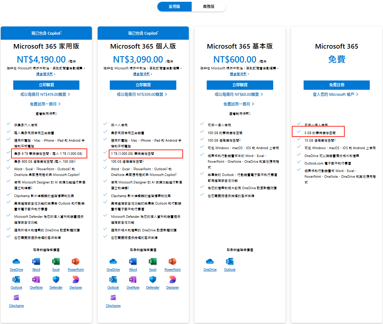Click Clipchamp text link in 家用版 plan
This screenshot has height=324, width=383.
point(16,306)
